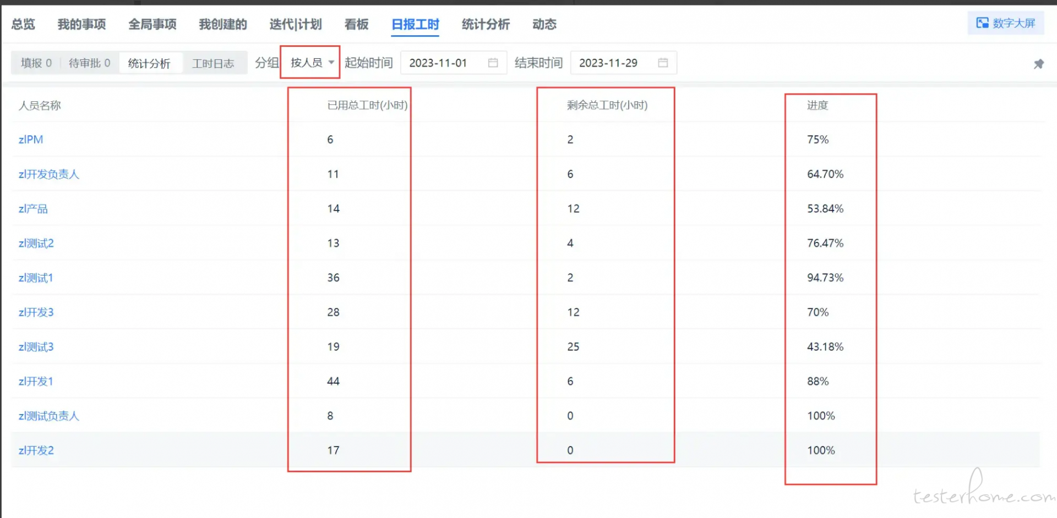
Task: Open the zl测试负责人 member link
Action: 49,416
